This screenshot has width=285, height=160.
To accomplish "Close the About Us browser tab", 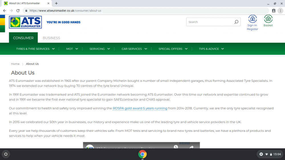I will click(x=48, y=3).
